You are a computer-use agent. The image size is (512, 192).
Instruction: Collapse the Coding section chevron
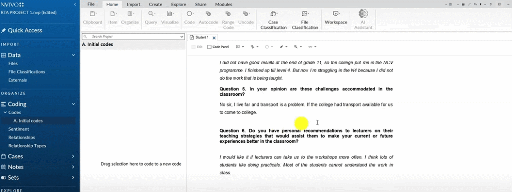click(x=73, y=104)
